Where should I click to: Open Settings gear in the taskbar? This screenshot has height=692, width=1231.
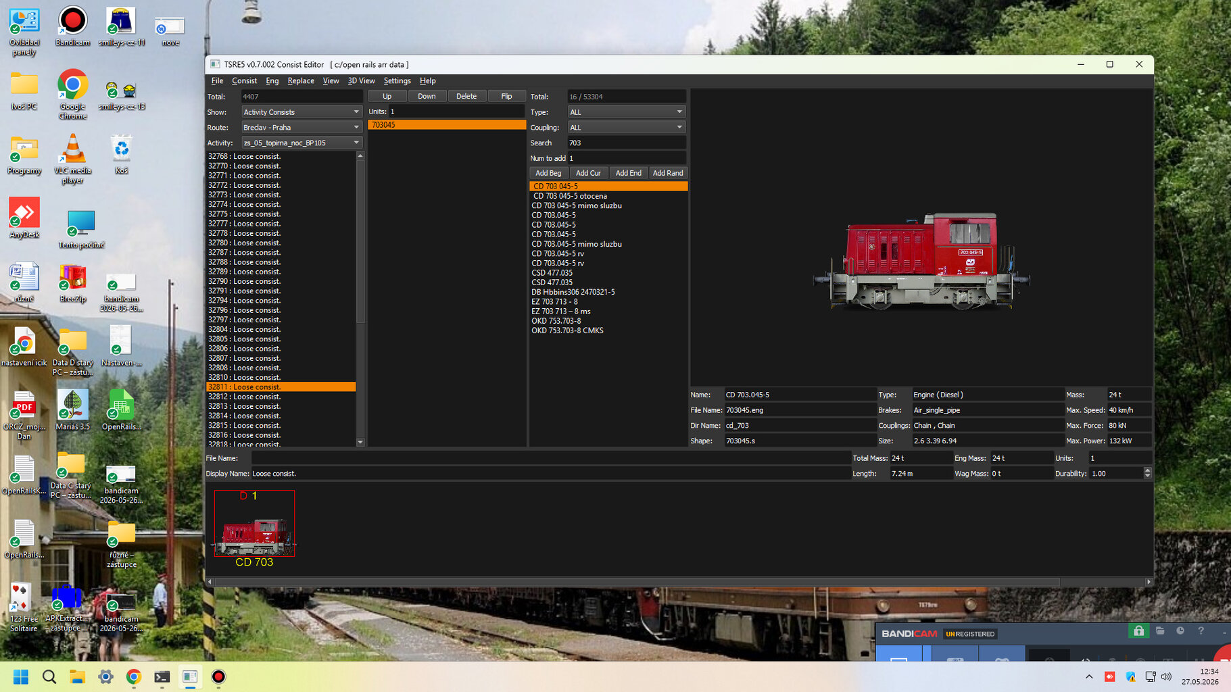pos(105,676)
